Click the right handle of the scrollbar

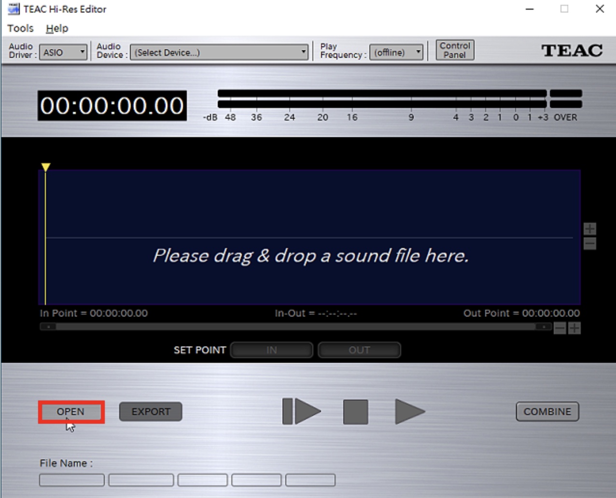[x=544, y=327]
